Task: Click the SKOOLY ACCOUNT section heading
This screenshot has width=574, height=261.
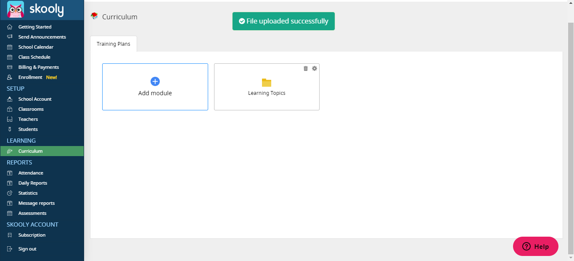Action: coord(32,224)
